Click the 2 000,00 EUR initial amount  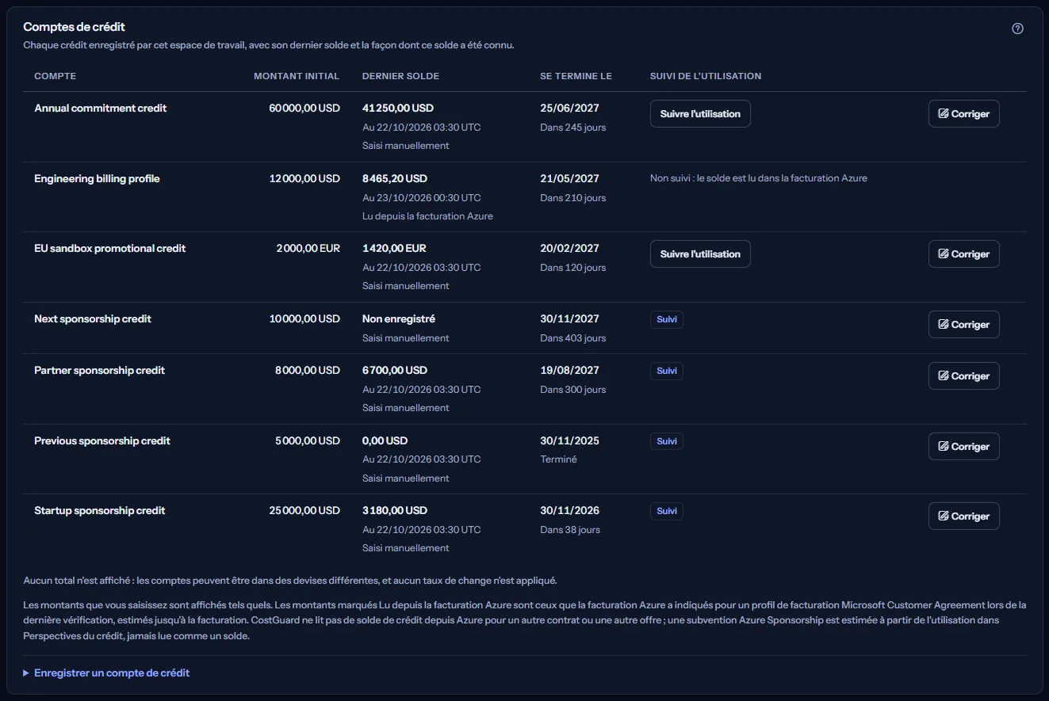pyautogui.click(x=308, y=248)
